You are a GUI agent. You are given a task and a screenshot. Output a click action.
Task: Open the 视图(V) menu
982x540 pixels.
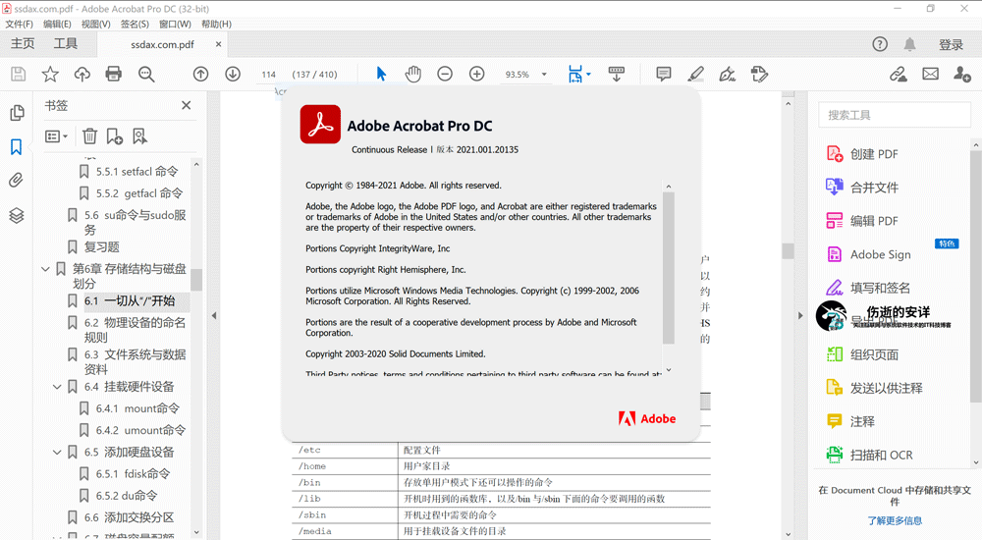96,24
